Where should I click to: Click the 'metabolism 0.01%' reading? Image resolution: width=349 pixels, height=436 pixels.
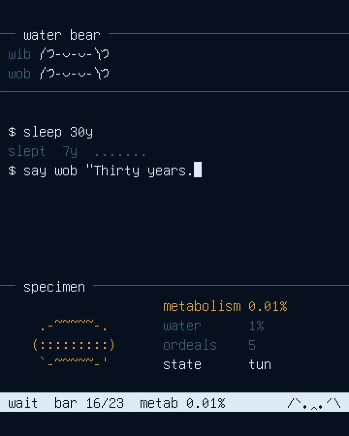tap(225, 307)
